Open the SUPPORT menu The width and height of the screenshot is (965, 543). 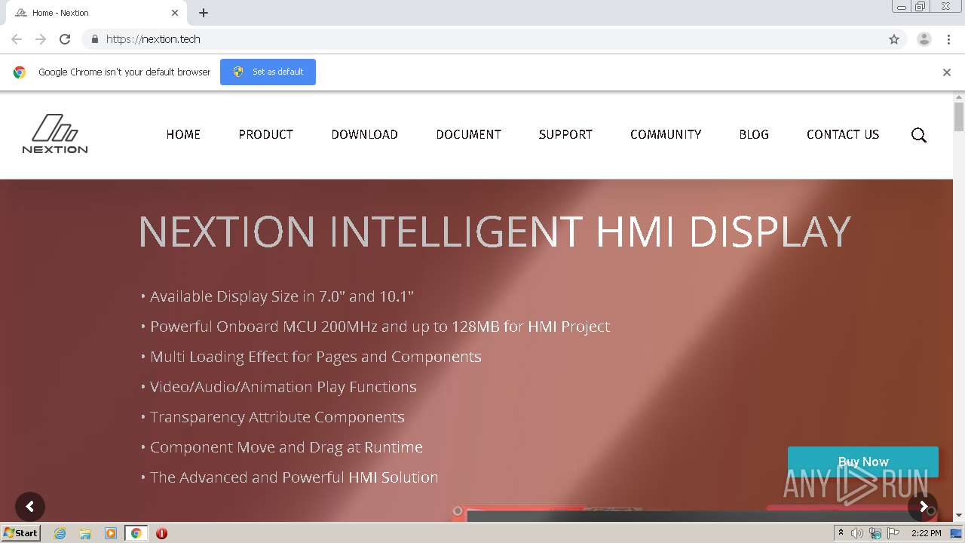[x=565, y=134]
